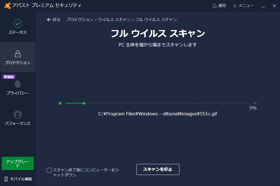Open the パフォーマンス gauge icon
This screenshot has height=186, width=280.
coord(18,115)
